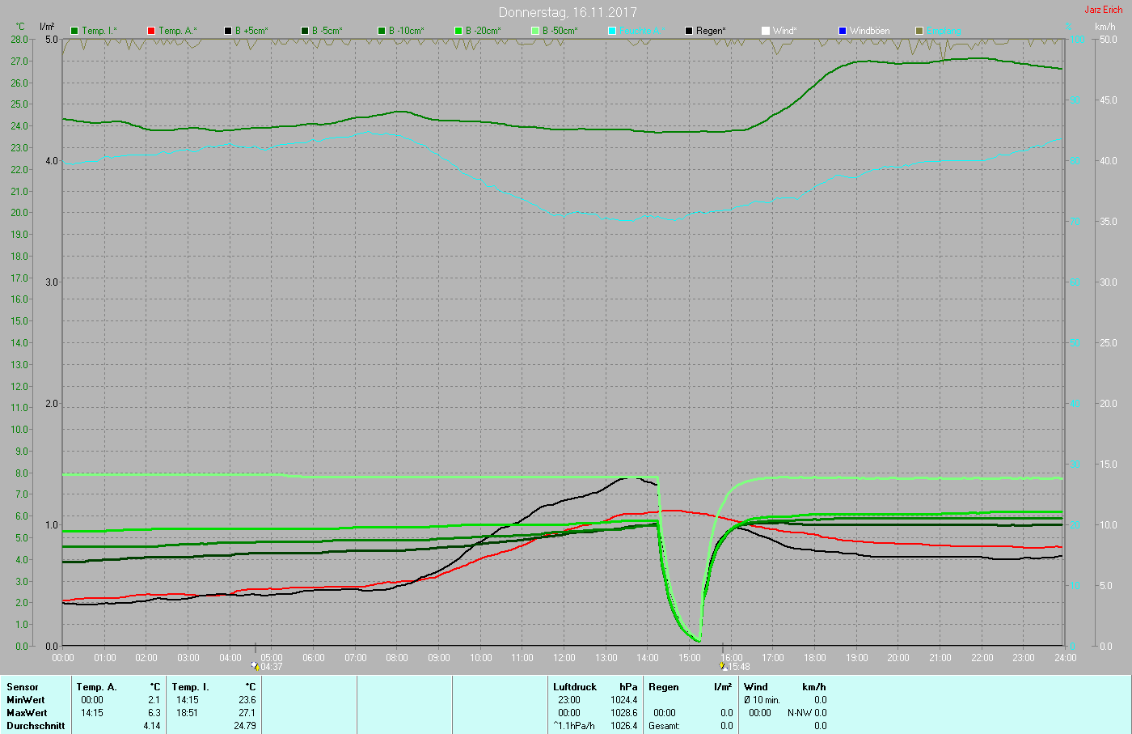Viewport: 1132px width, 734px height.
Task: Click the B -10cm legend marker
Action: 382,31
